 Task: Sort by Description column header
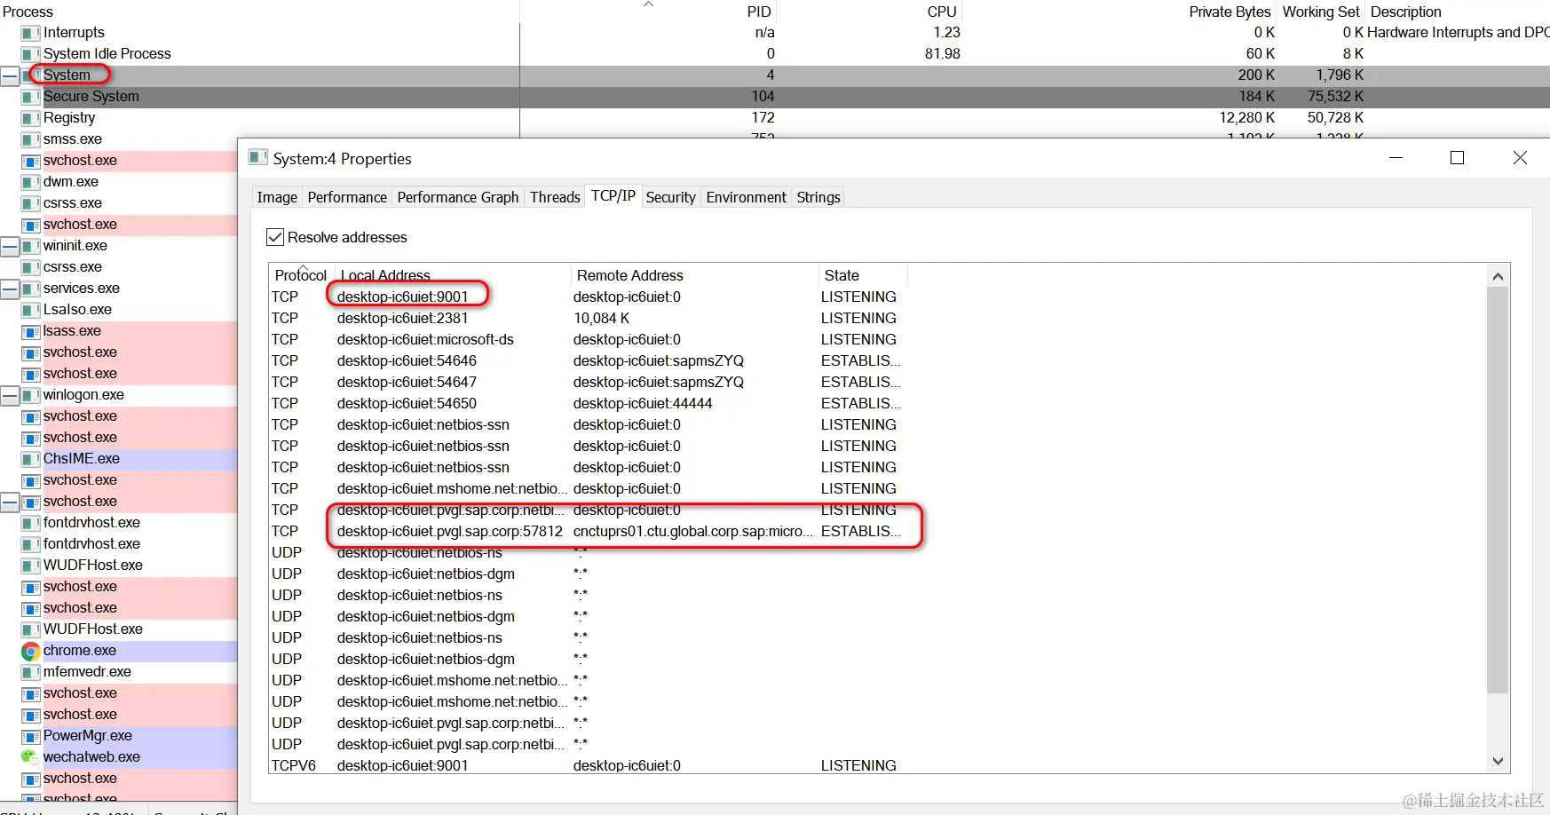pyautogui.click(x=1458, y=12)
